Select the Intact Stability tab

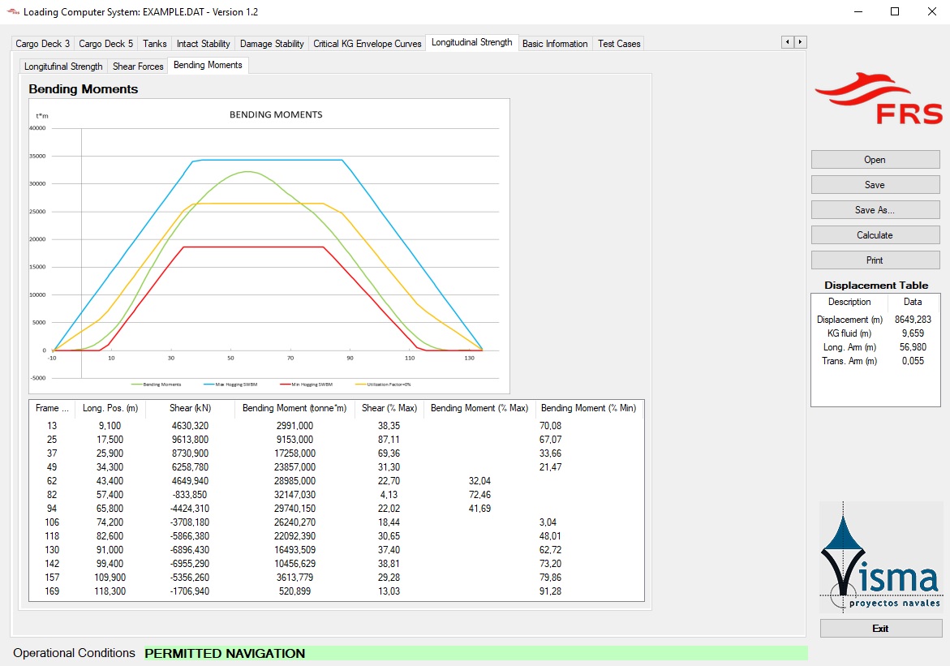[203, 44]
